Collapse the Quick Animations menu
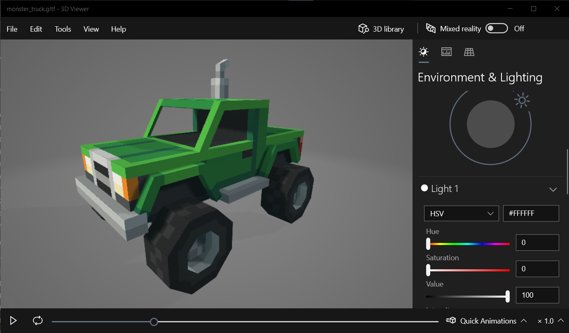Screen dimensions: 569x333 click(x=523, y=320)
